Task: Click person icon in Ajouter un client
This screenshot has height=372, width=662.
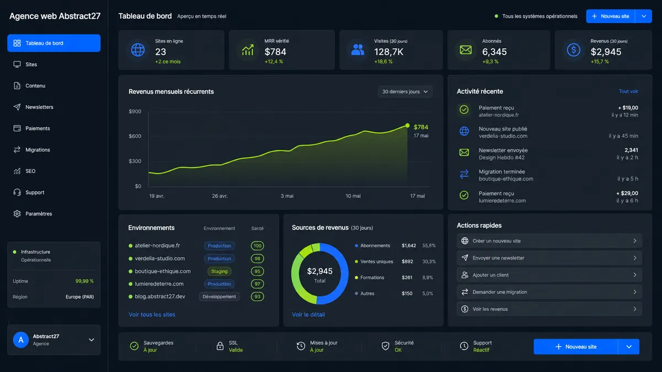Action: click(x=465, y=275)
